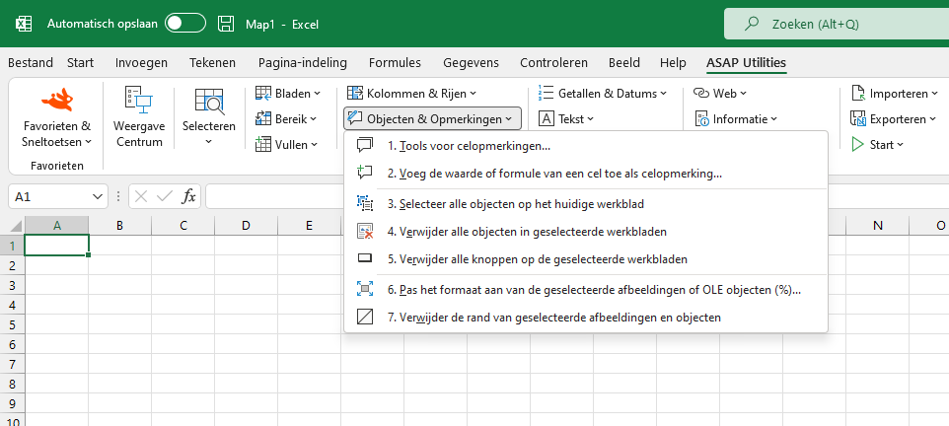Choose Tools voor celopmerkingen
This screenshot has width=949, height=426.
(585, 146)
